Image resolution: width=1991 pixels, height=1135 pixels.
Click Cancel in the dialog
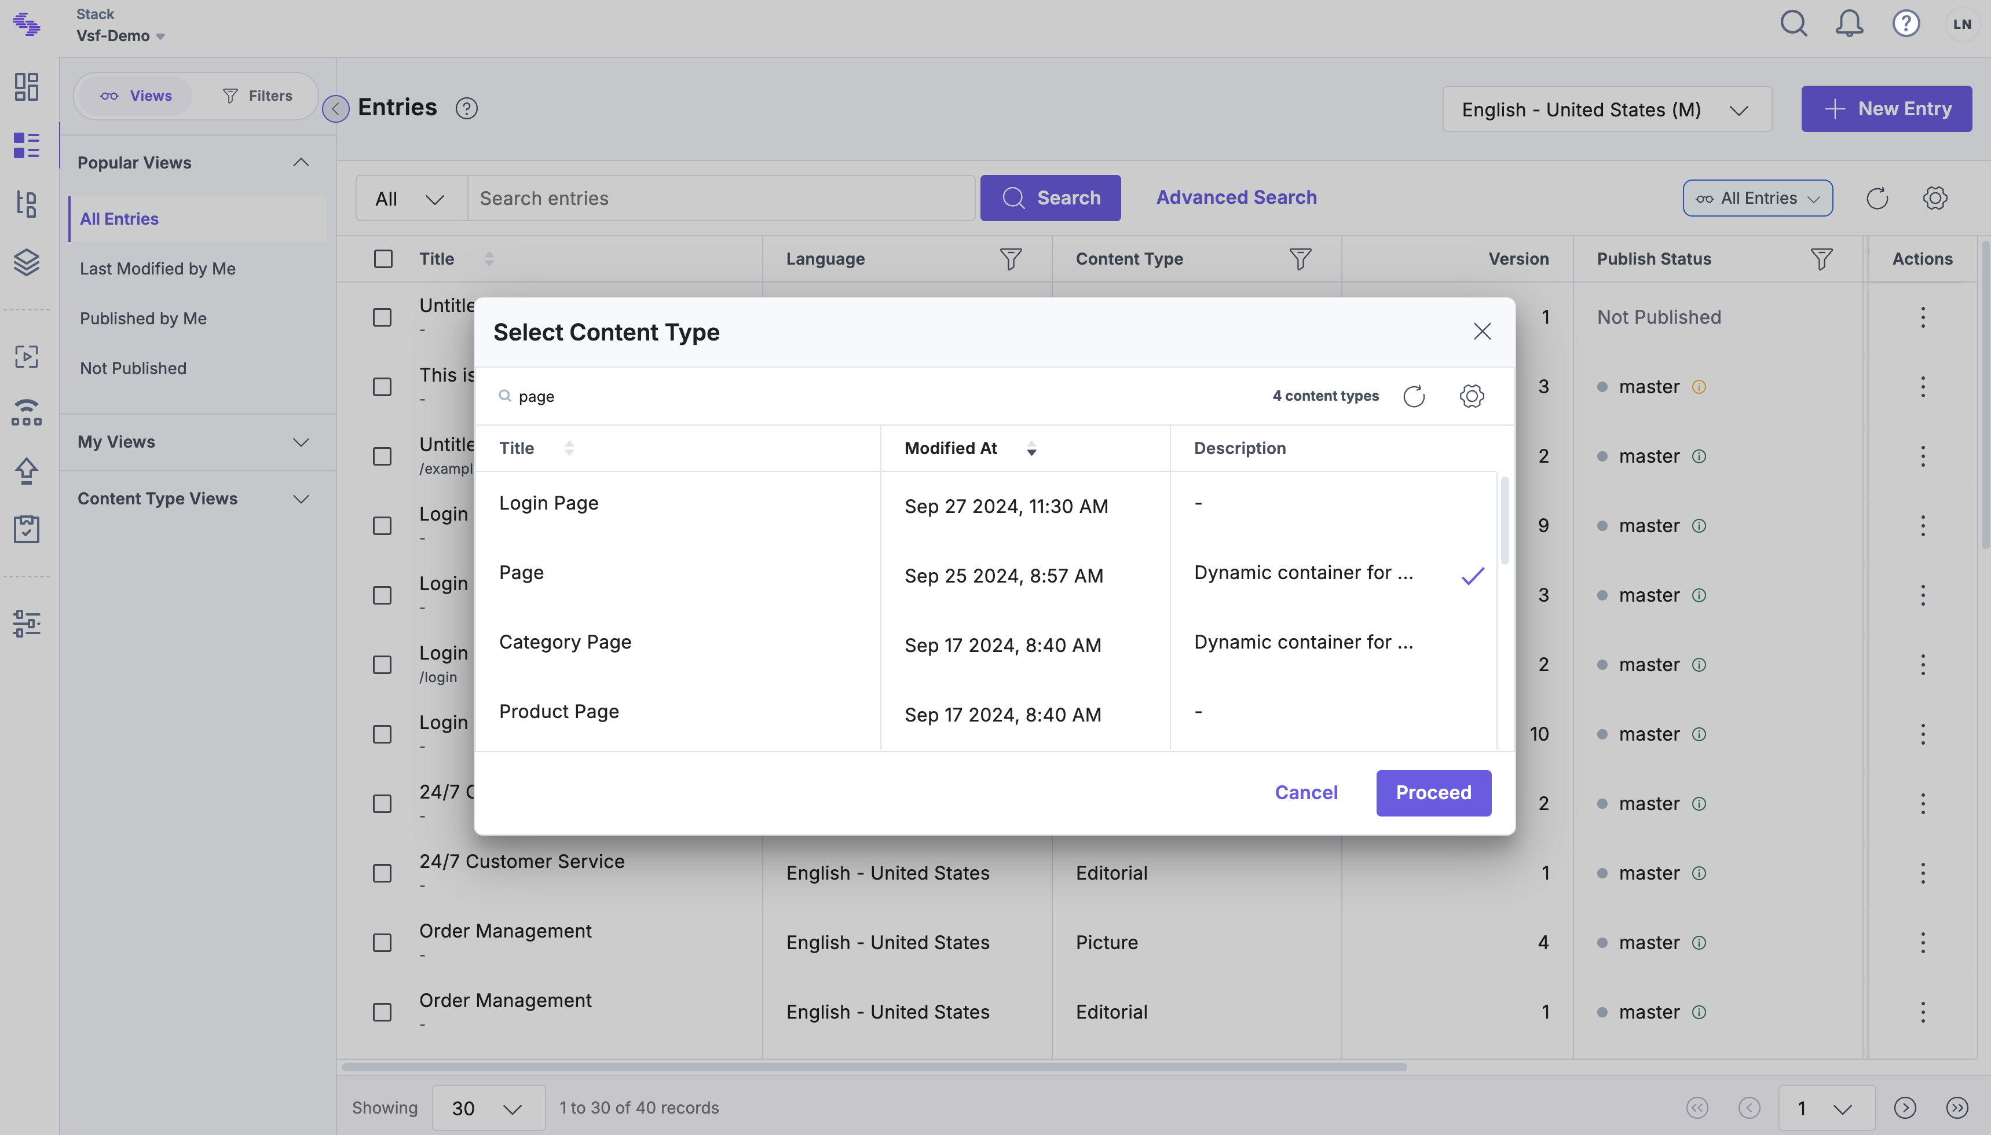[1306, 793]
